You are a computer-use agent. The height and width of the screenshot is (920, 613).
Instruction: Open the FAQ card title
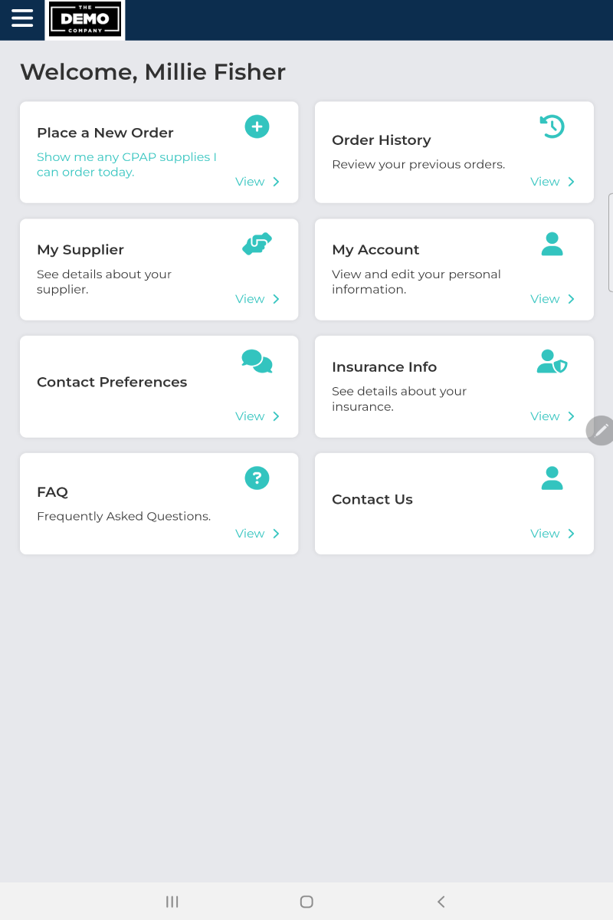[x=52, y=492]
